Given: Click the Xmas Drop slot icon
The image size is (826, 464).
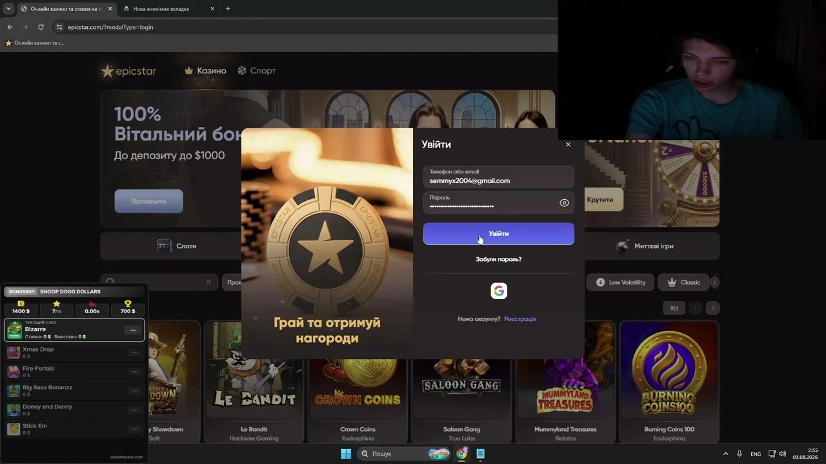Looking at the screenshot, I should pos(14,353).
